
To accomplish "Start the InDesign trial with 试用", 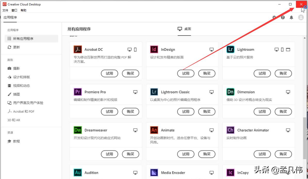I will (186, 73).
